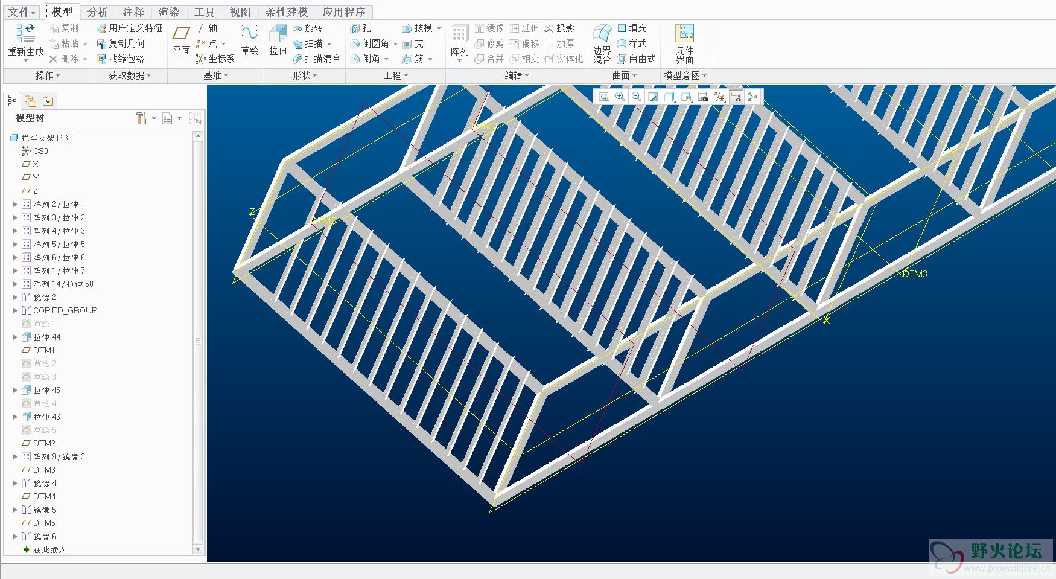Open the 工程 group dropdown

(x=396, y=75)
